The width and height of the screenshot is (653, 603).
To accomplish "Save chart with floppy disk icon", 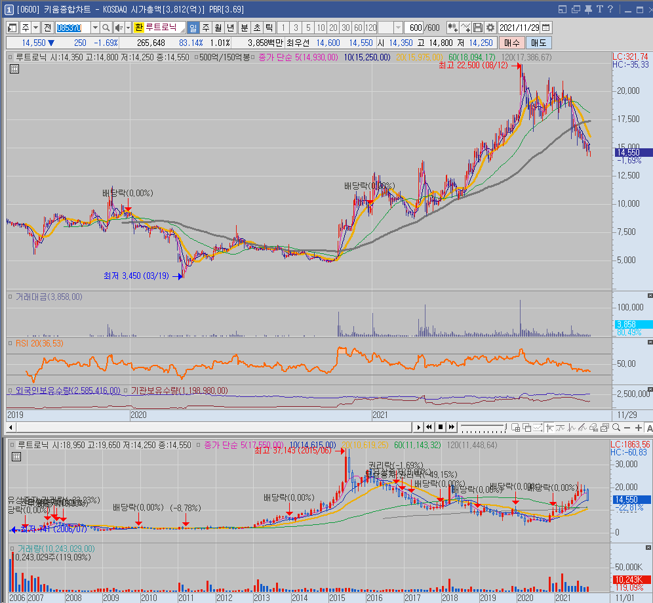I will (478, 28).
